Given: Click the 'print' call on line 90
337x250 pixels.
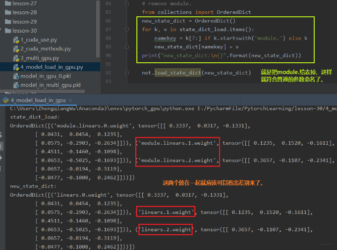Looking at the screenshot, I should click(x=150, y=56).
